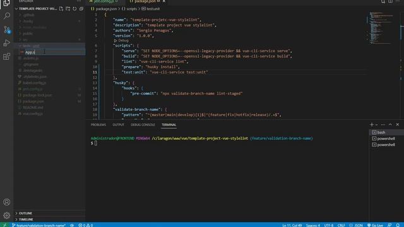The image size is (404, 227).
Task: Open Explorer more actions ellipsis
Action: 79,1
